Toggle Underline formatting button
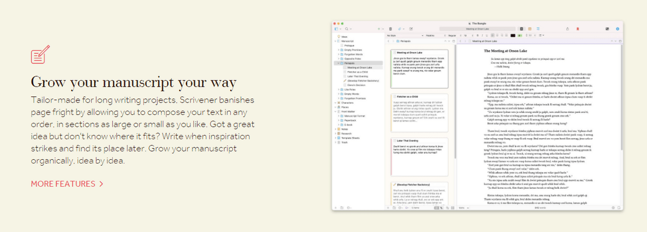The image size is (647, 232). tap(486, 36)
